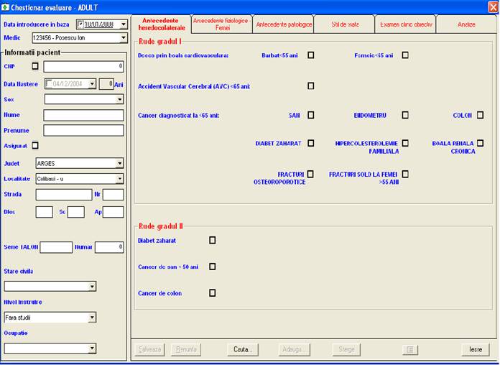The image size is (500, 365).
Task: Check Cancer de colon under Rude gradul II
Action: tap(212, 293)
